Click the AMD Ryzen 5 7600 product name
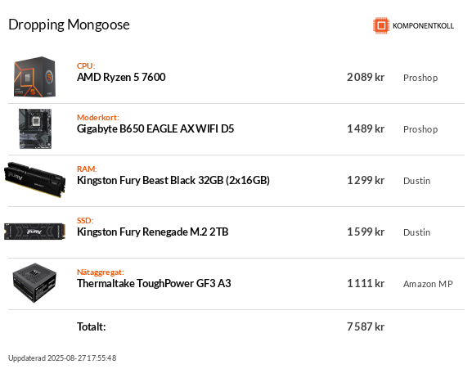 pyautogui.click(x=121, y=78)
